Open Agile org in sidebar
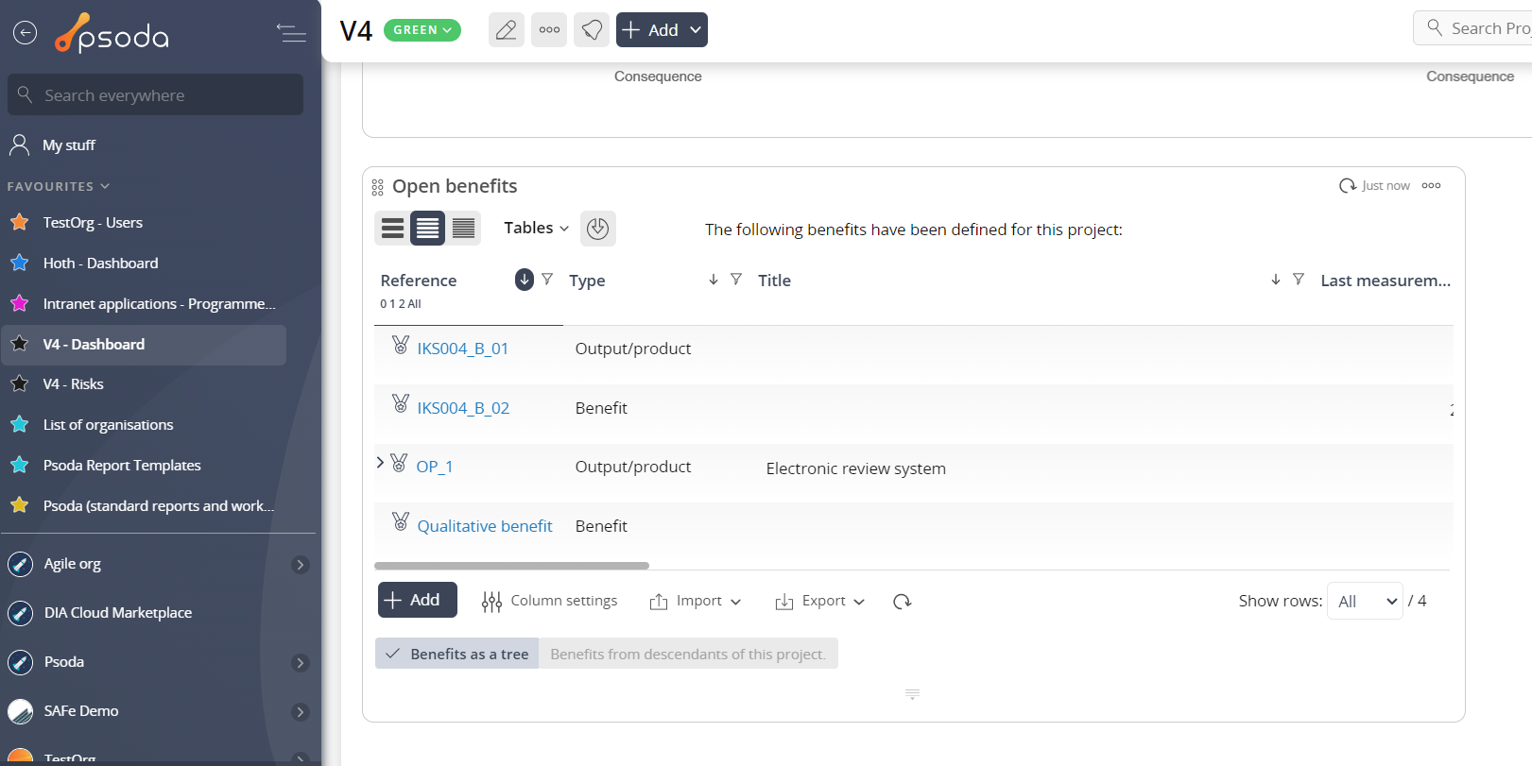 click(72, 564)
